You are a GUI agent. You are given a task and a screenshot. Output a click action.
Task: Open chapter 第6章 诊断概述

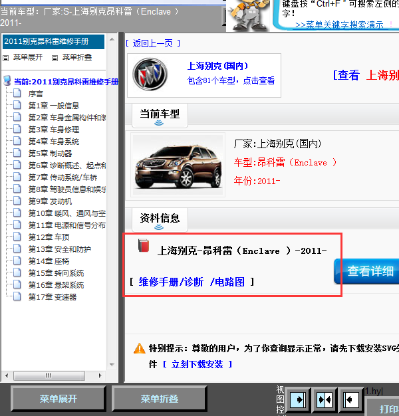click(x=67, y=165)
